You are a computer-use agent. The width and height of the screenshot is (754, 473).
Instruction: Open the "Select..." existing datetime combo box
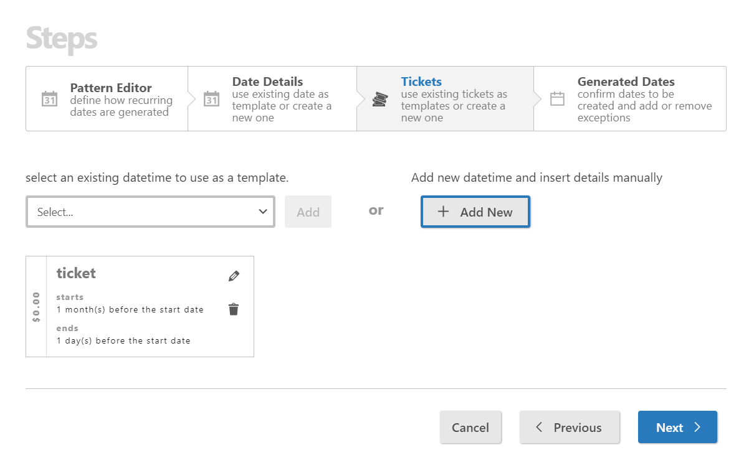tap(143, 212)
